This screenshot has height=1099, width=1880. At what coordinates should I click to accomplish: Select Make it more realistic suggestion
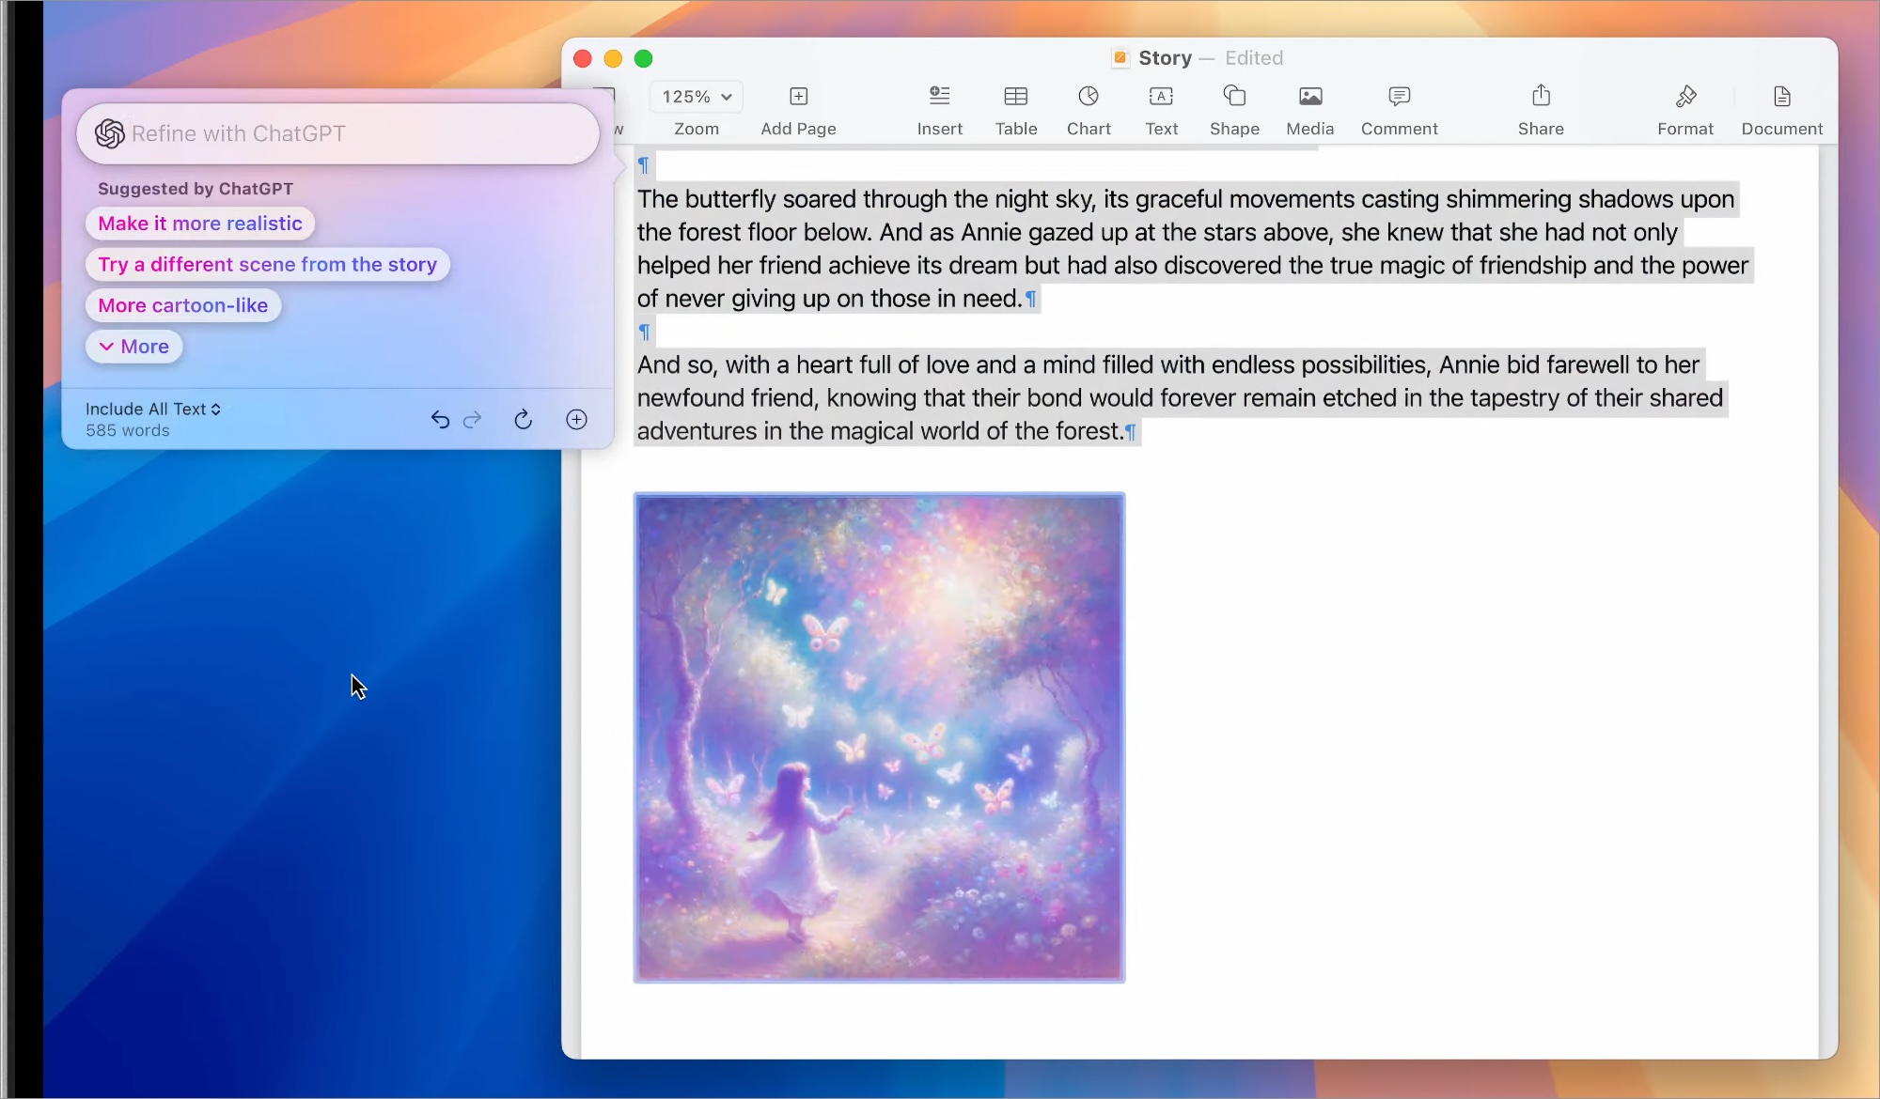(200, 224)
